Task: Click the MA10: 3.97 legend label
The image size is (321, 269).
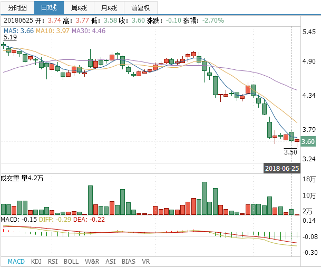Action: coord(53,31)
